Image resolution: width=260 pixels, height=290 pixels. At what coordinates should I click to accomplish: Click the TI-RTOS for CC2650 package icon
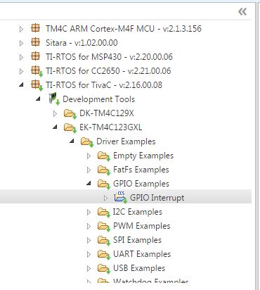click(x=37, y=71)
